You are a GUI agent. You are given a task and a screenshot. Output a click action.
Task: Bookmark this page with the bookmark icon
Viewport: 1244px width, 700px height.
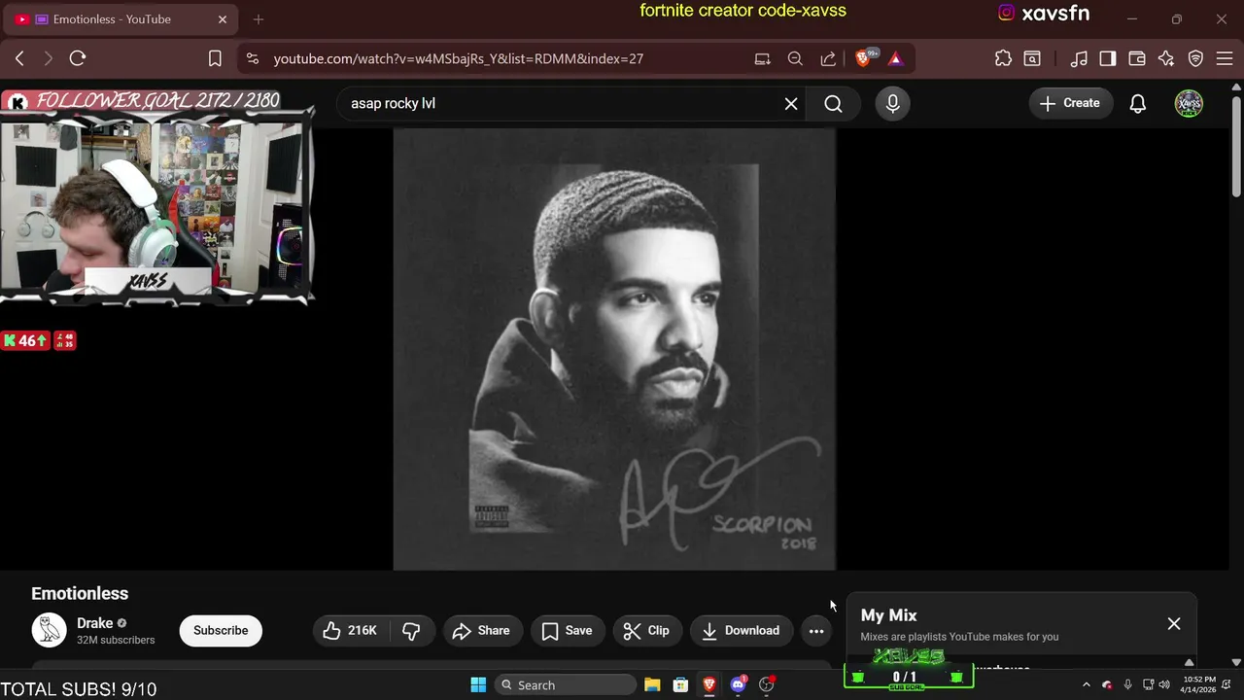[216, 58]
